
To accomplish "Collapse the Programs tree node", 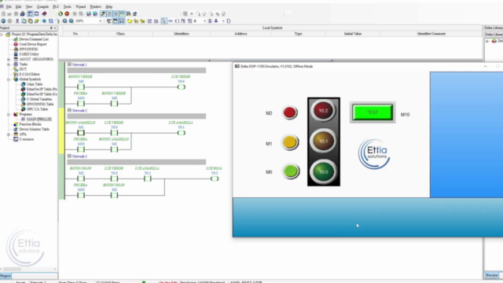I will click(9, 114).
